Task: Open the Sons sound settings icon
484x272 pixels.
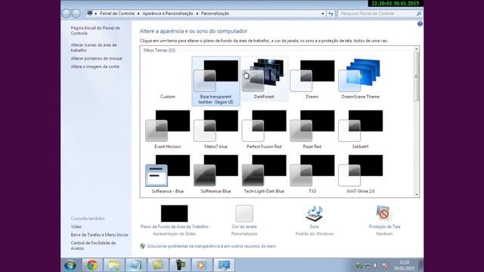Action: point(315,213)
